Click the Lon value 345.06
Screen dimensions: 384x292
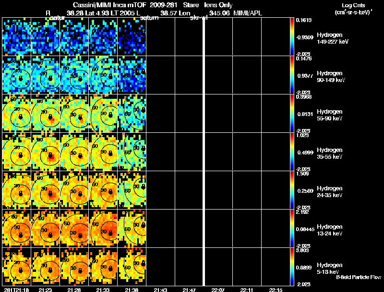(x=219, y=13)
